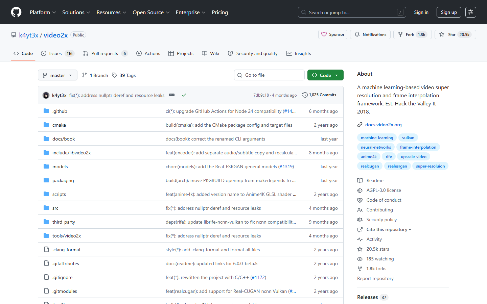The image size is (487, 304).
Task: View 20.5k stars stargazers
Action: (373, 249)
